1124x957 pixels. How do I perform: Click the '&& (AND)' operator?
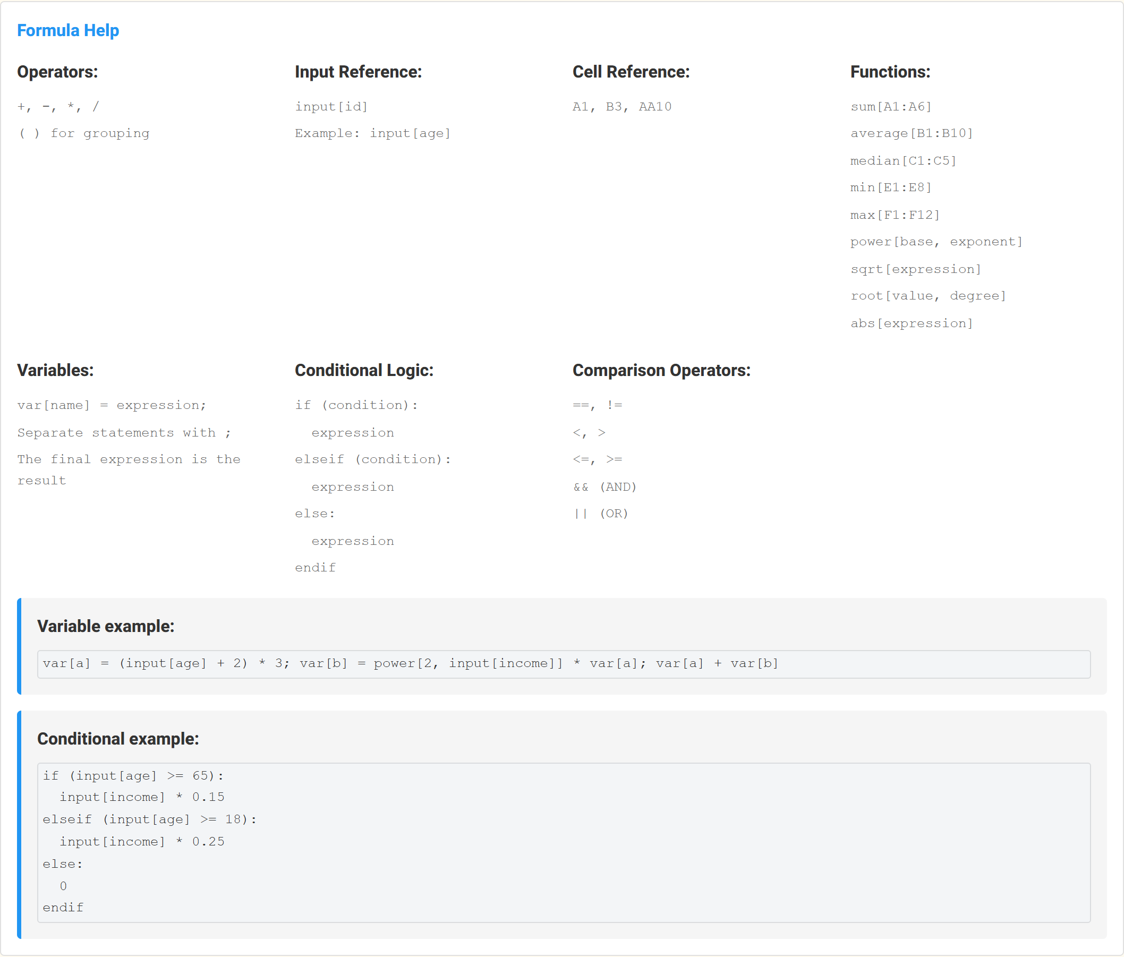[x=605, y=487]
